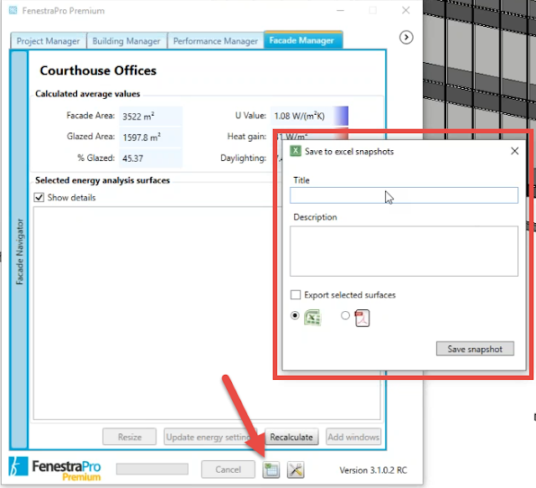The height and width of the screenshot is (488, 536).
Task: Click the Add windows button
Action: click(353, 437)
